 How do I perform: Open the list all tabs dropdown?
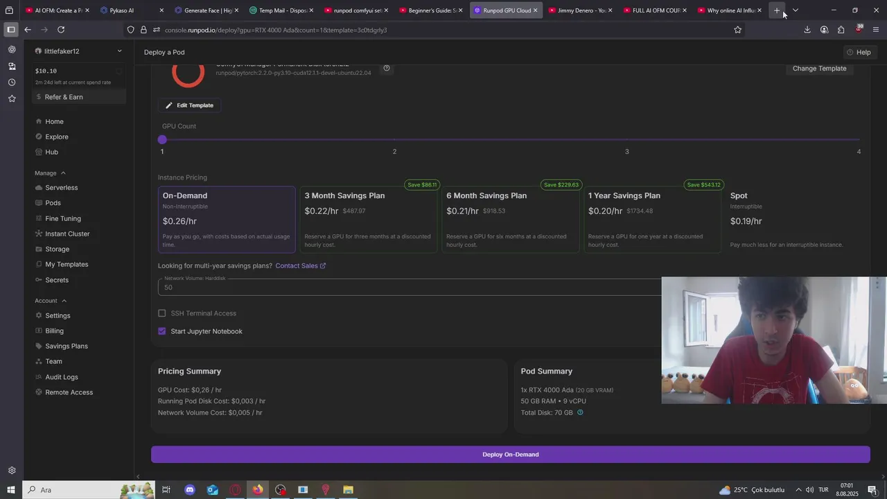(796, 10)
